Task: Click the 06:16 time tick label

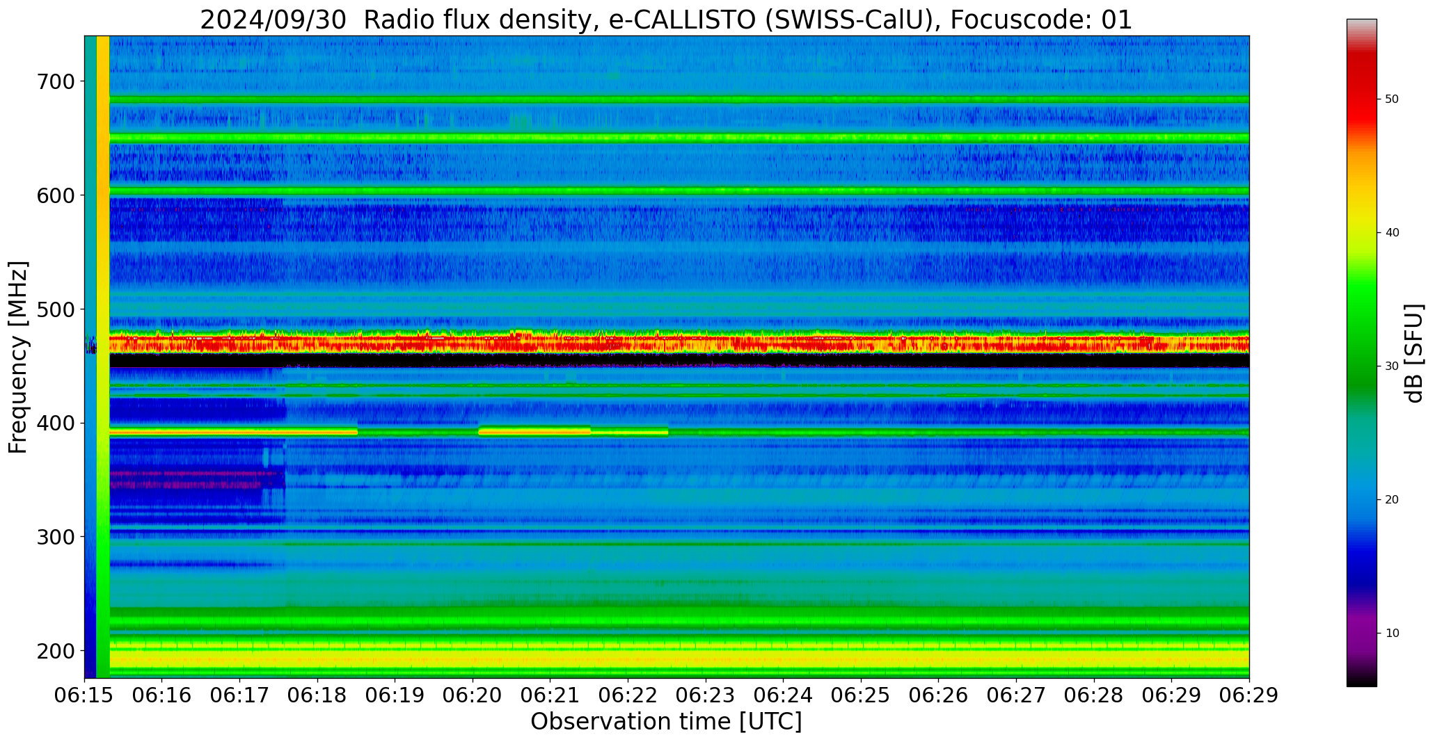Action: (162, 695)
